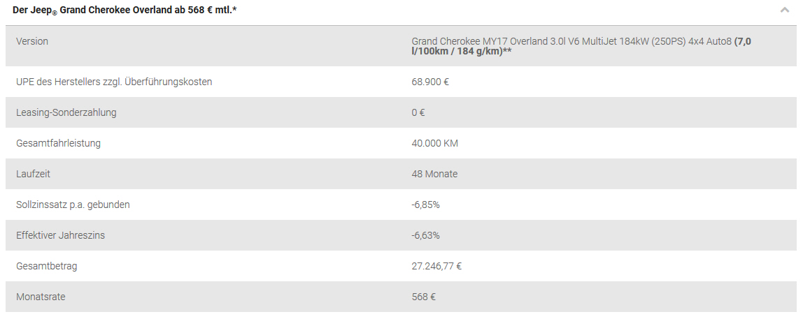Select the Gesamtfahrleistung row label
Viewport: 803px width, 319px height.
coord(58,143)
